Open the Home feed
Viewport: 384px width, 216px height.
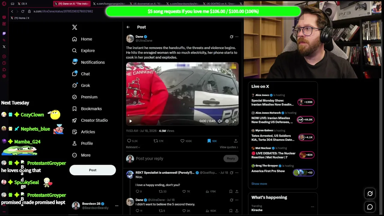tap(82, 39)
